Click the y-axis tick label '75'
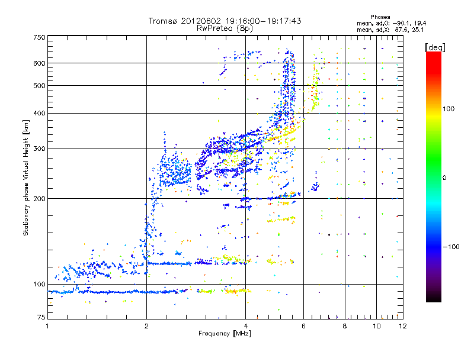 coord(41,317)
